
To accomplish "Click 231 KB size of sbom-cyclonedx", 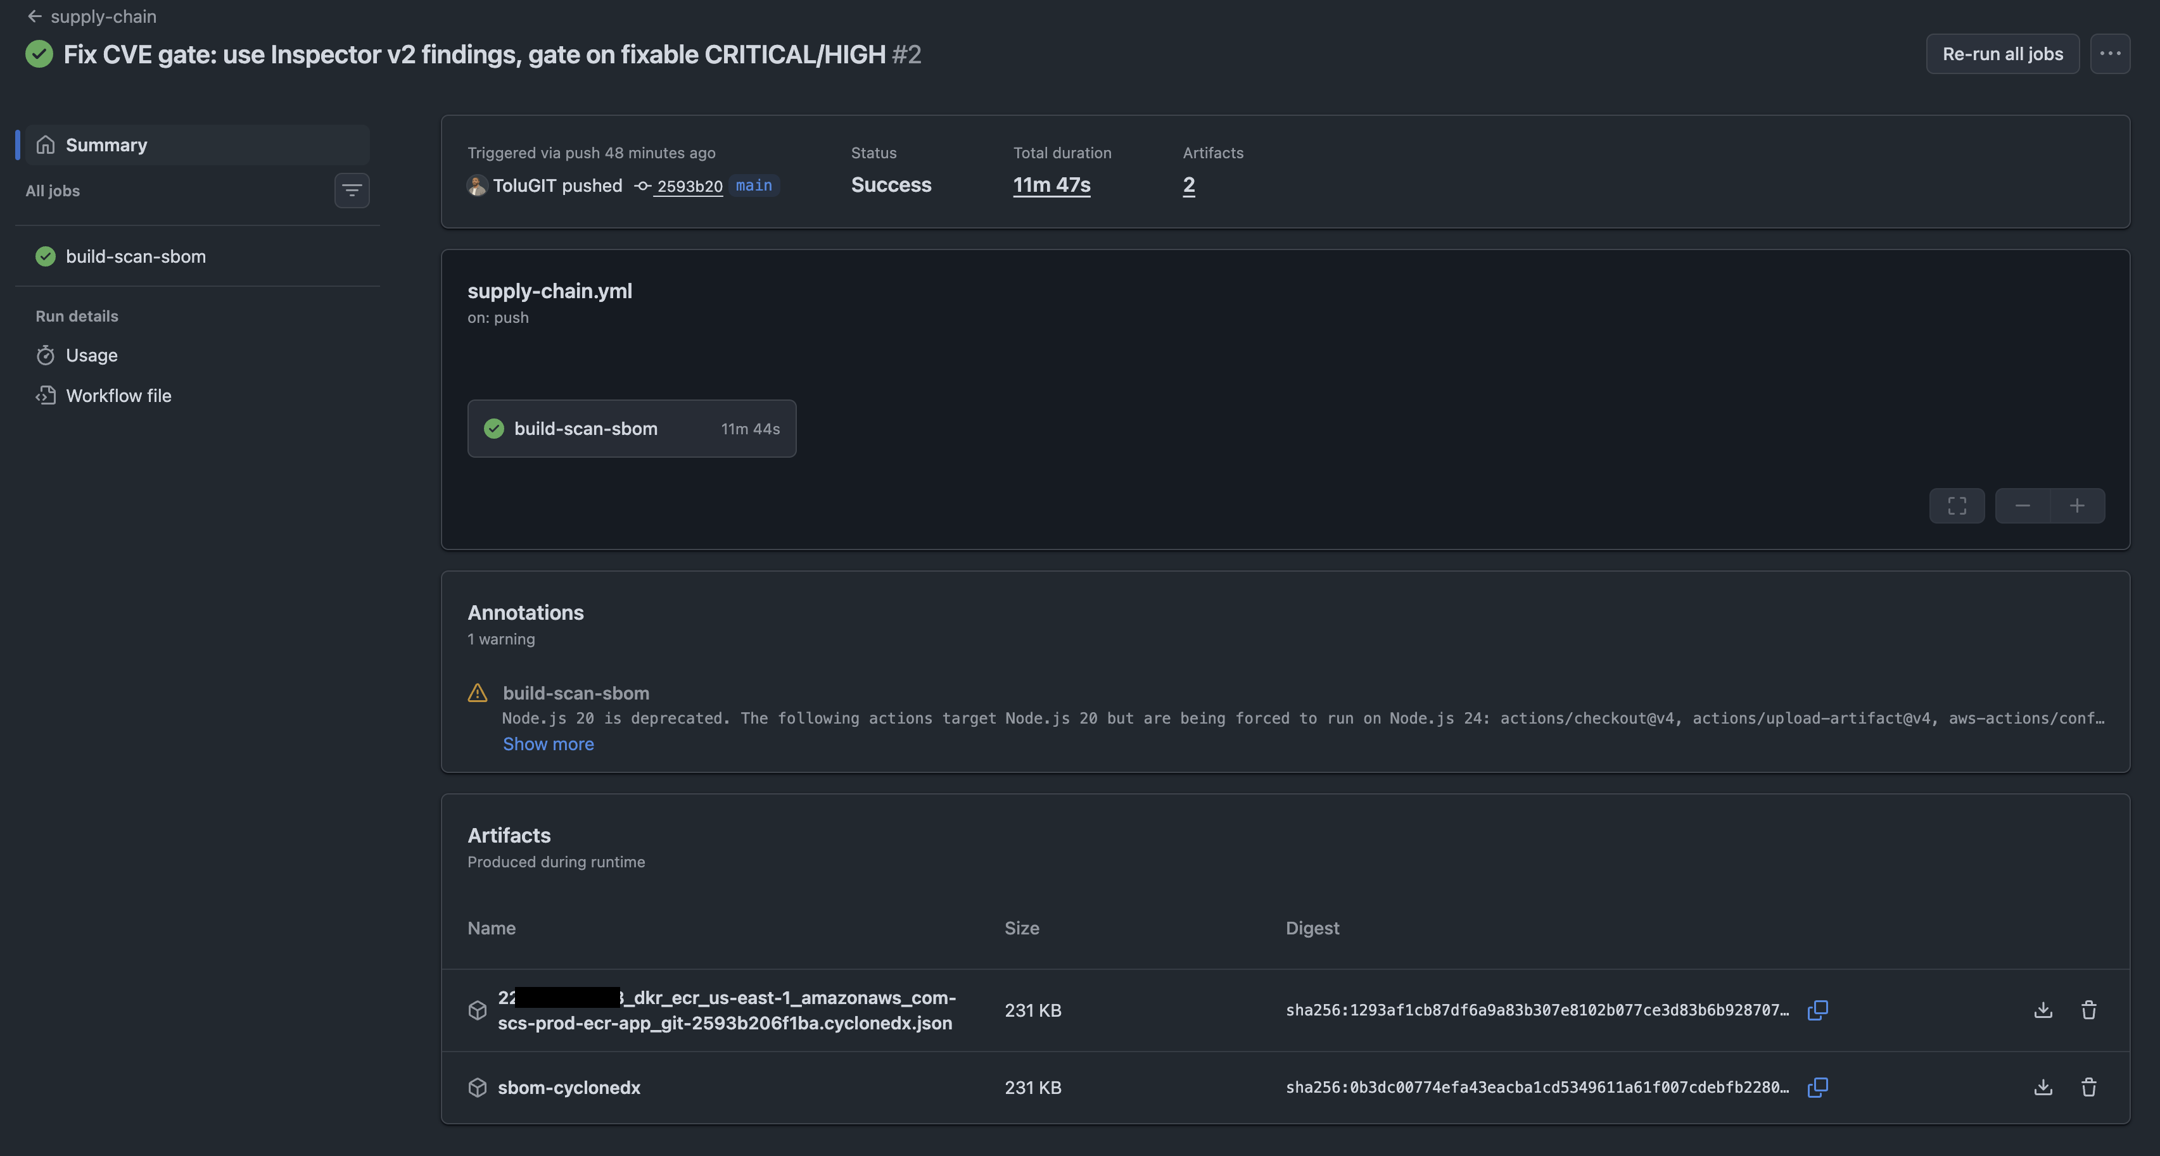I will point(1033,1087).
